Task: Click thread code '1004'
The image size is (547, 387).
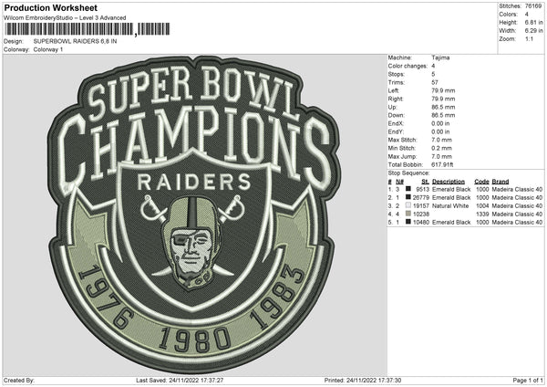Action: click(x=482, y=205)
